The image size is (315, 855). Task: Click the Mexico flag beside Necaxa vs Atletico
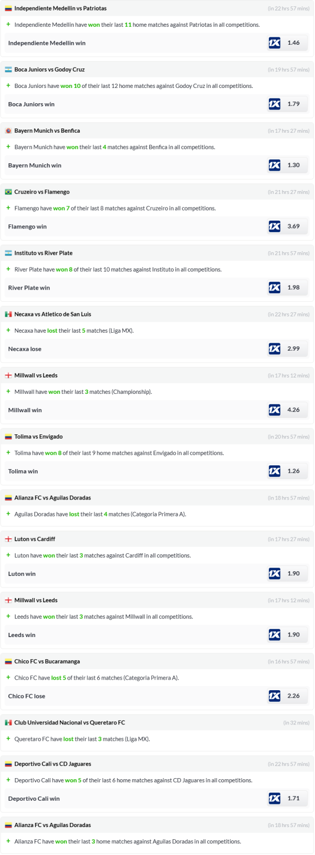(8, 314)
